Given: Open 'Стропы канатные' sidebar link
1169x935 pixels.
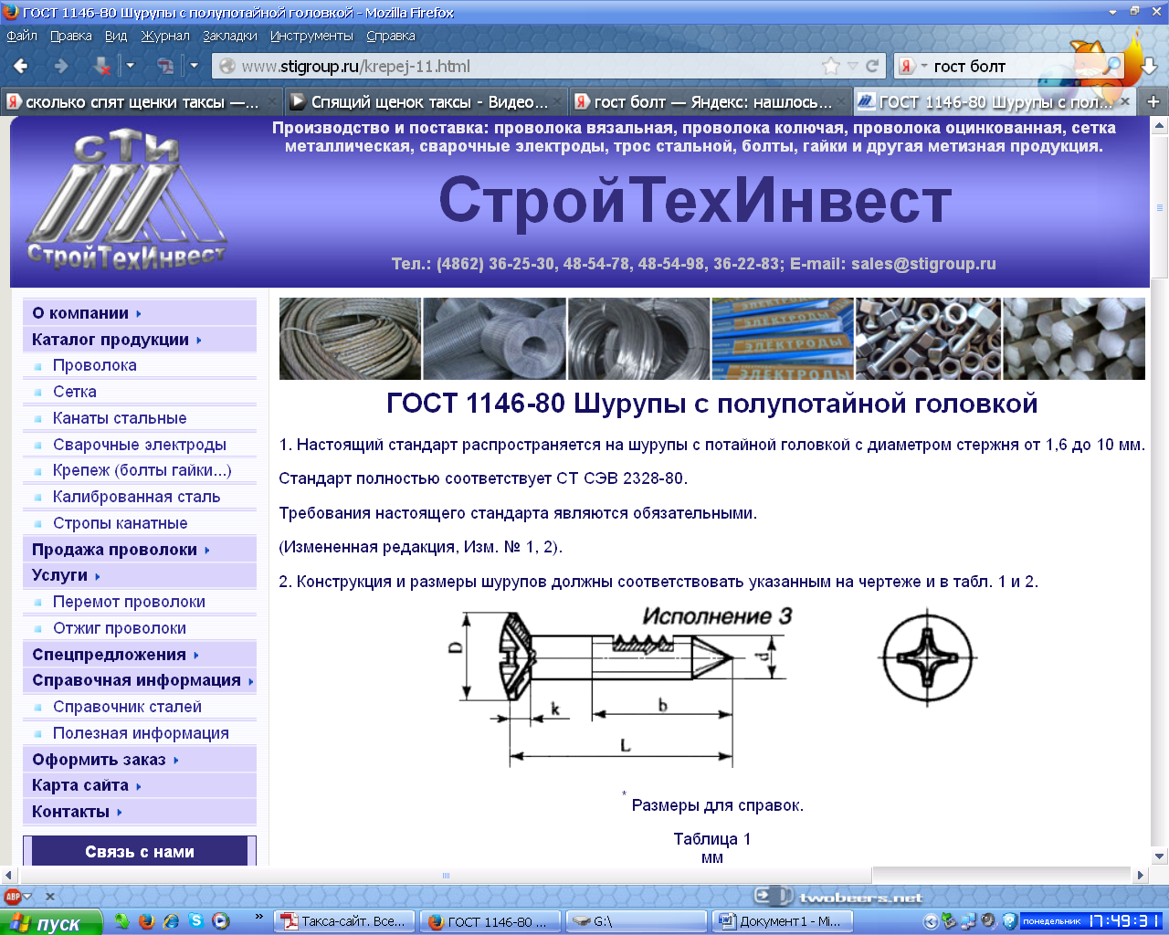Looking at the screenshot, I should coord(121,523).
